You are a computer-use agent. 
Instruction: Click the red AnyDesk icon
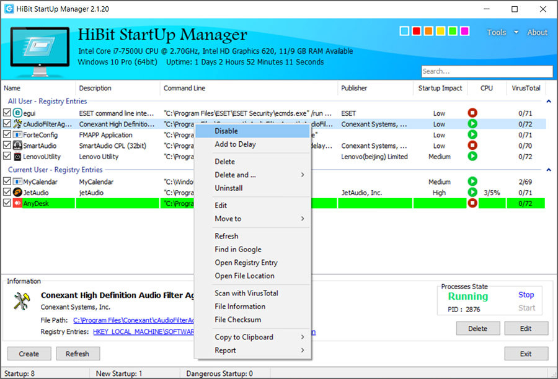pyautogui.click(x=17, y=203)
